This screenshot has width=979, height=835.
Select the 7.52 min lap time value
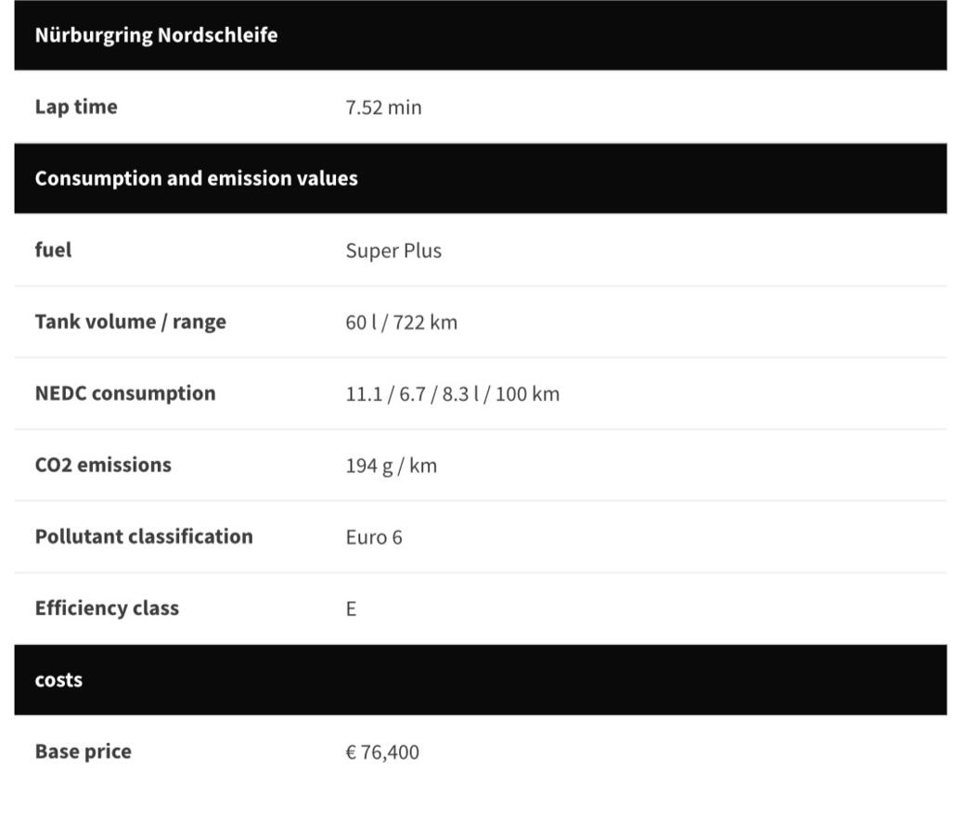(x=383, y=108)
